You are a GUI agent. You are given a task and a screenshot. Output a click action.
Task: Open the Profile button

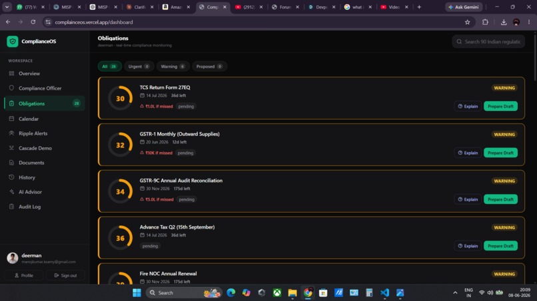point(23,275)
